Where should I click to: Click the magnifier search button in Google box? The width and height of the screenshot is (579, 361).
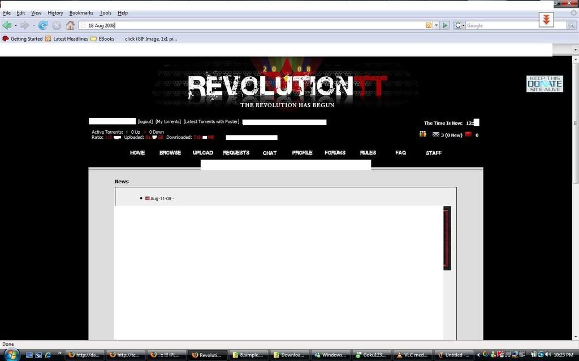571,25
